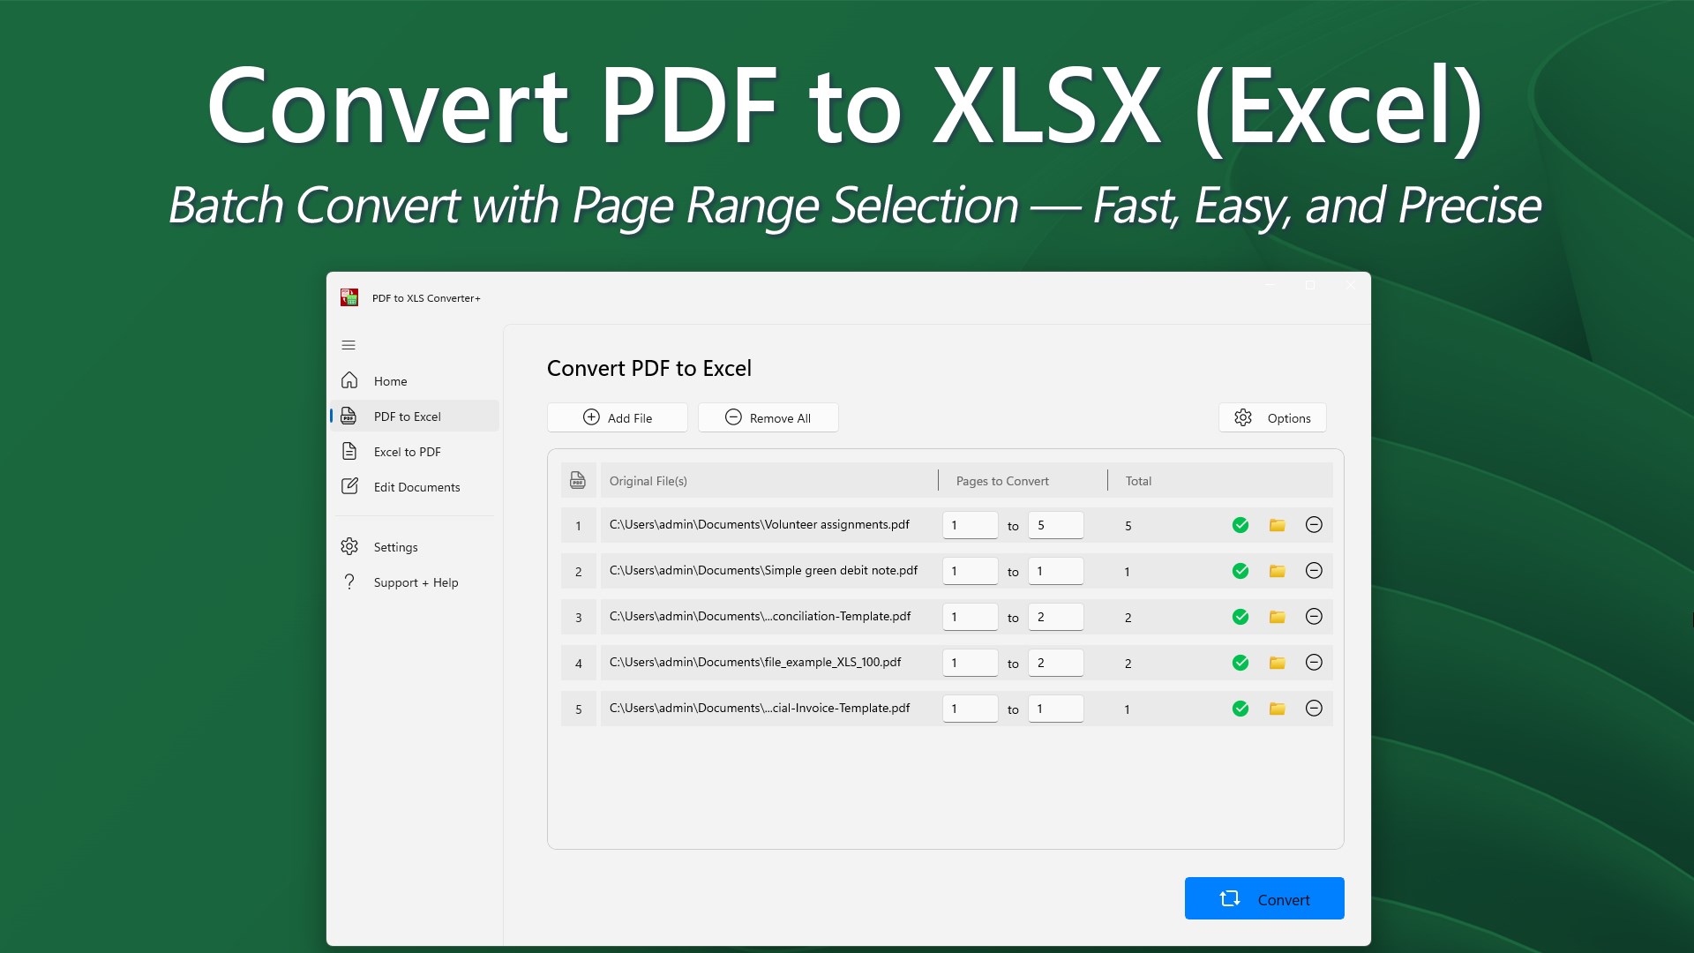Viewport: 1694px width, 953px height.
Task: Open Edit Documents section
Action: click(415, 487)
